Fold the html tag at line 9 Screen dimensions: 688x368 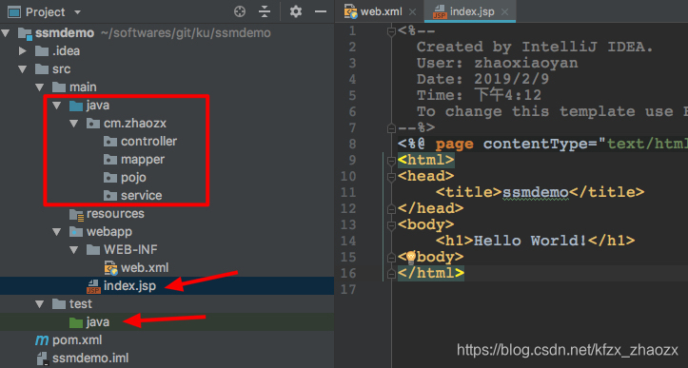click(391, 161)
